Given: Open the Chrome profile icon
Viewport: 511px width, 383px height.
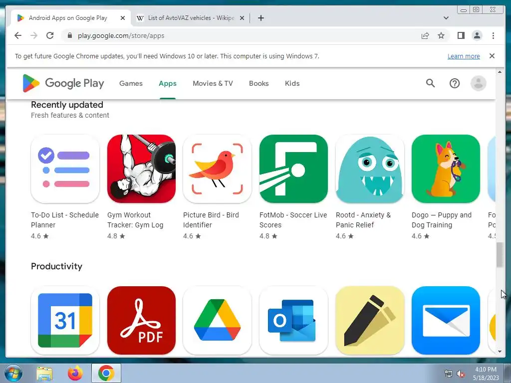Looking at the screenshot, I should coord(477,35).
